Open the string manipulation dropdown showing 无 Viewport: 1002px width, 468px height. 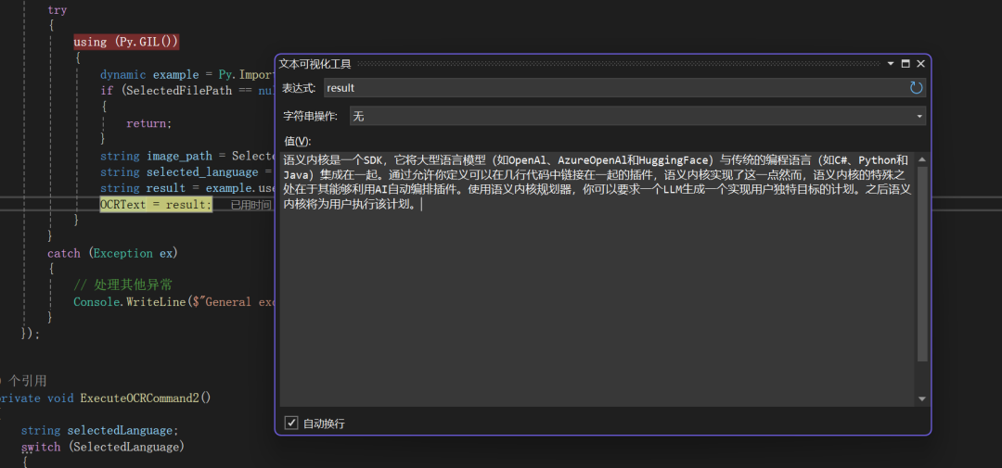click(x=637, y=116)
